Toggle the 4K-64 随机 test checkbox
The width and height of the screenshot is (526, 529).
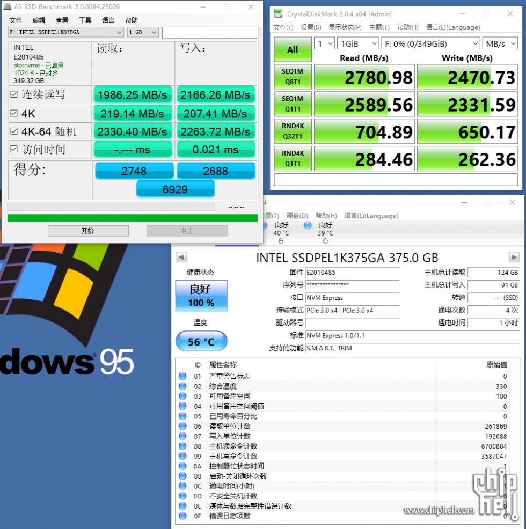coord(14,131)
